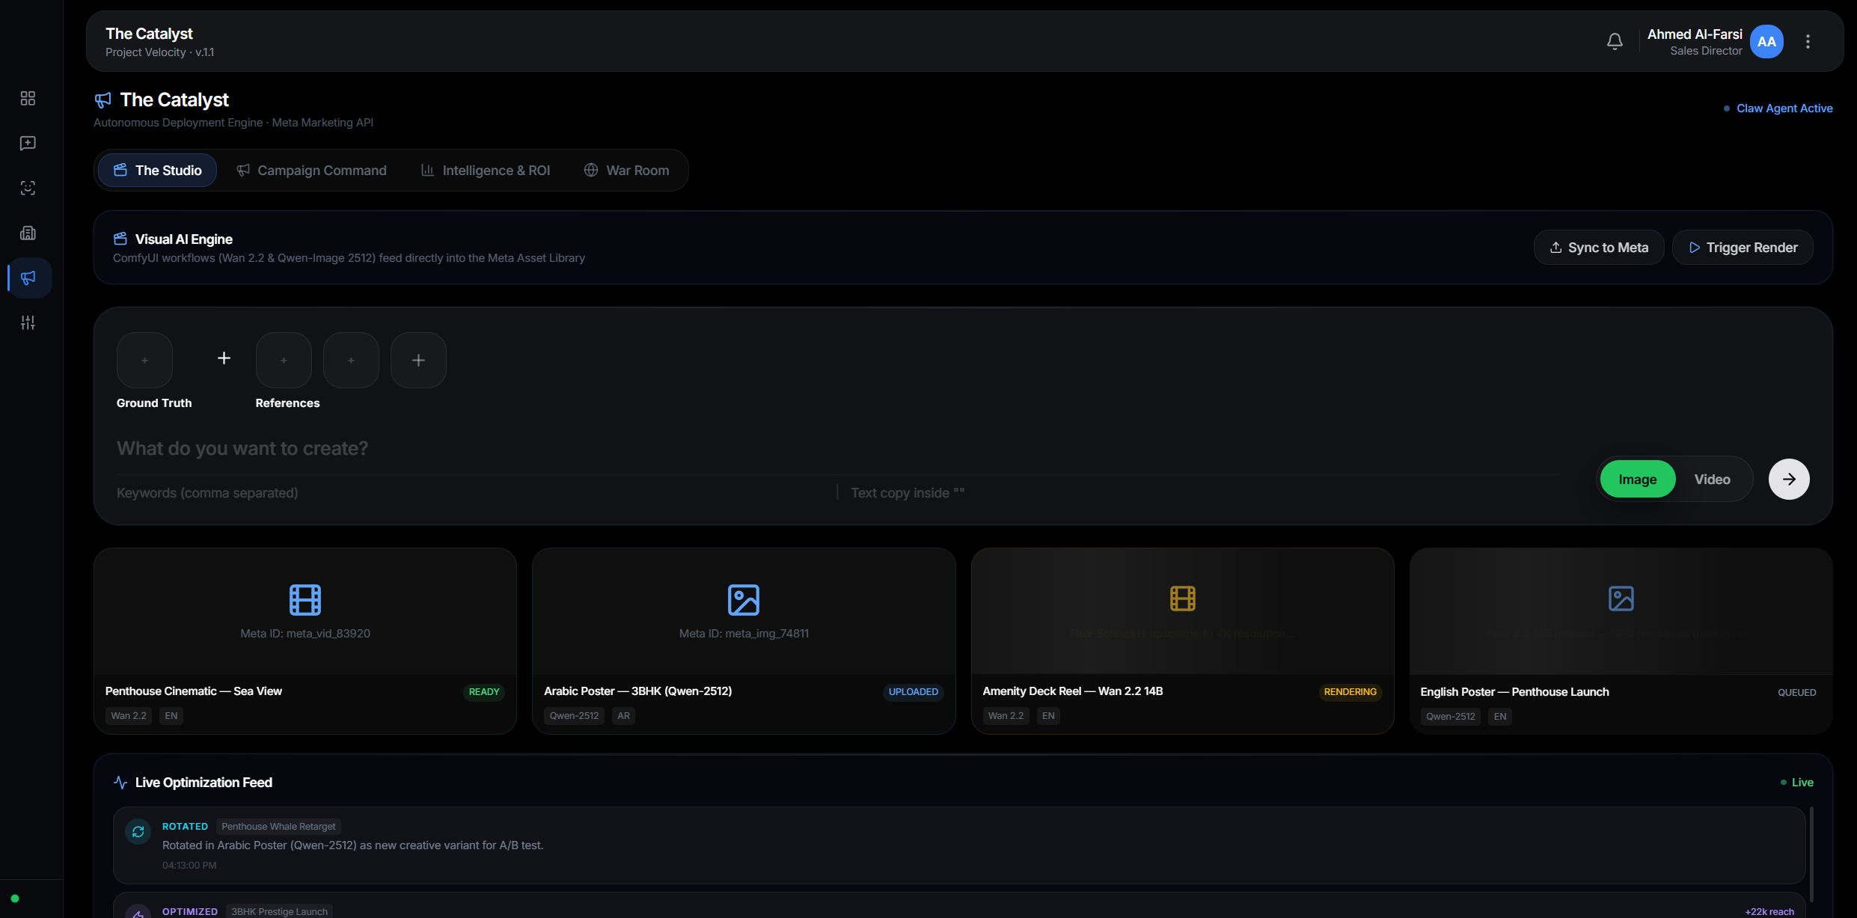The width and height of the screenshot is (1857, 918).
Task: Click the Arabic Poster image icon
Action: 744,599
